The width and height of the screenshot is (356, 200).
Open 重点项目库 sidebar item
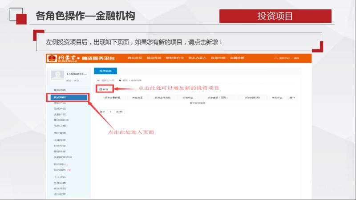click(61, 120)
